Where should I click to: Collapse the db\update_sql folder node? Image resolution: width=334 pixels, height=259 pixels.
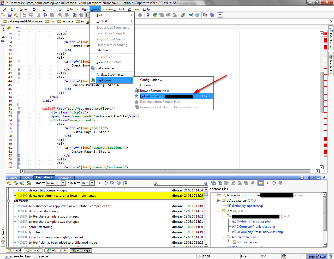218,201
